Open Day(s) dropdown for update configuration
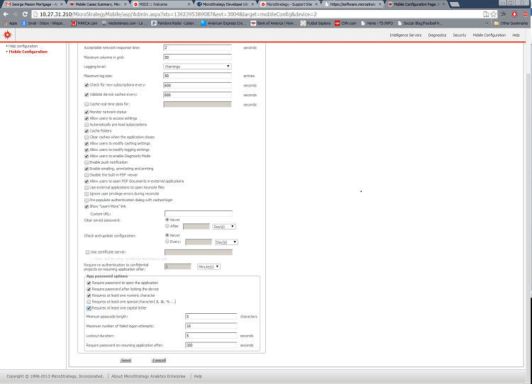This screenshot has height=384, width=532. (226, 242)
